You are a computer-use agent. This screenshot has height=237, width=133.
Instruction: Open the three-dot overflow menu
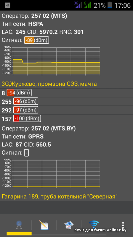(123, 225)
